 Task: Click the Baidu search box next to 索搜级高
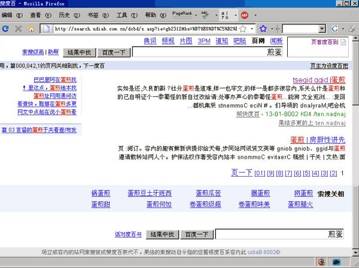[x=208, y=52]
